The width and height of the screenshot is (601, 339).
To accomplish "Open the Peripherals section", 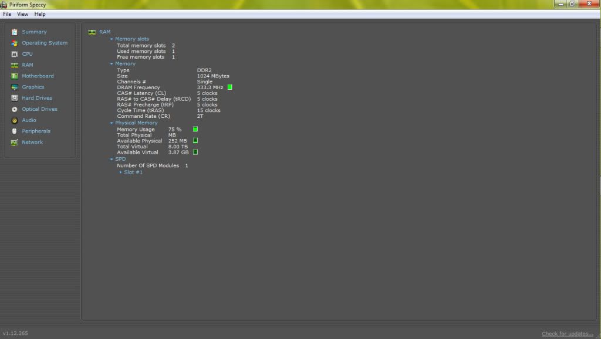I will coord(36,131).
